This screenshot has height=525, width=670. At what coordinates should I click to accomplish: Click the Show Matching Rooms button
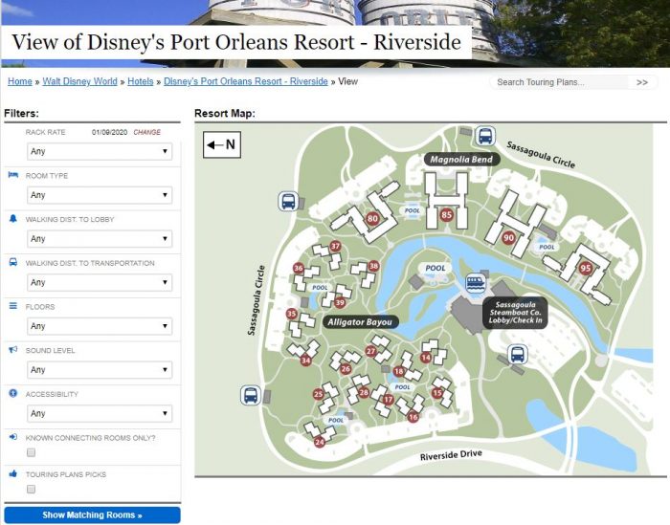(x=92, y=515)
